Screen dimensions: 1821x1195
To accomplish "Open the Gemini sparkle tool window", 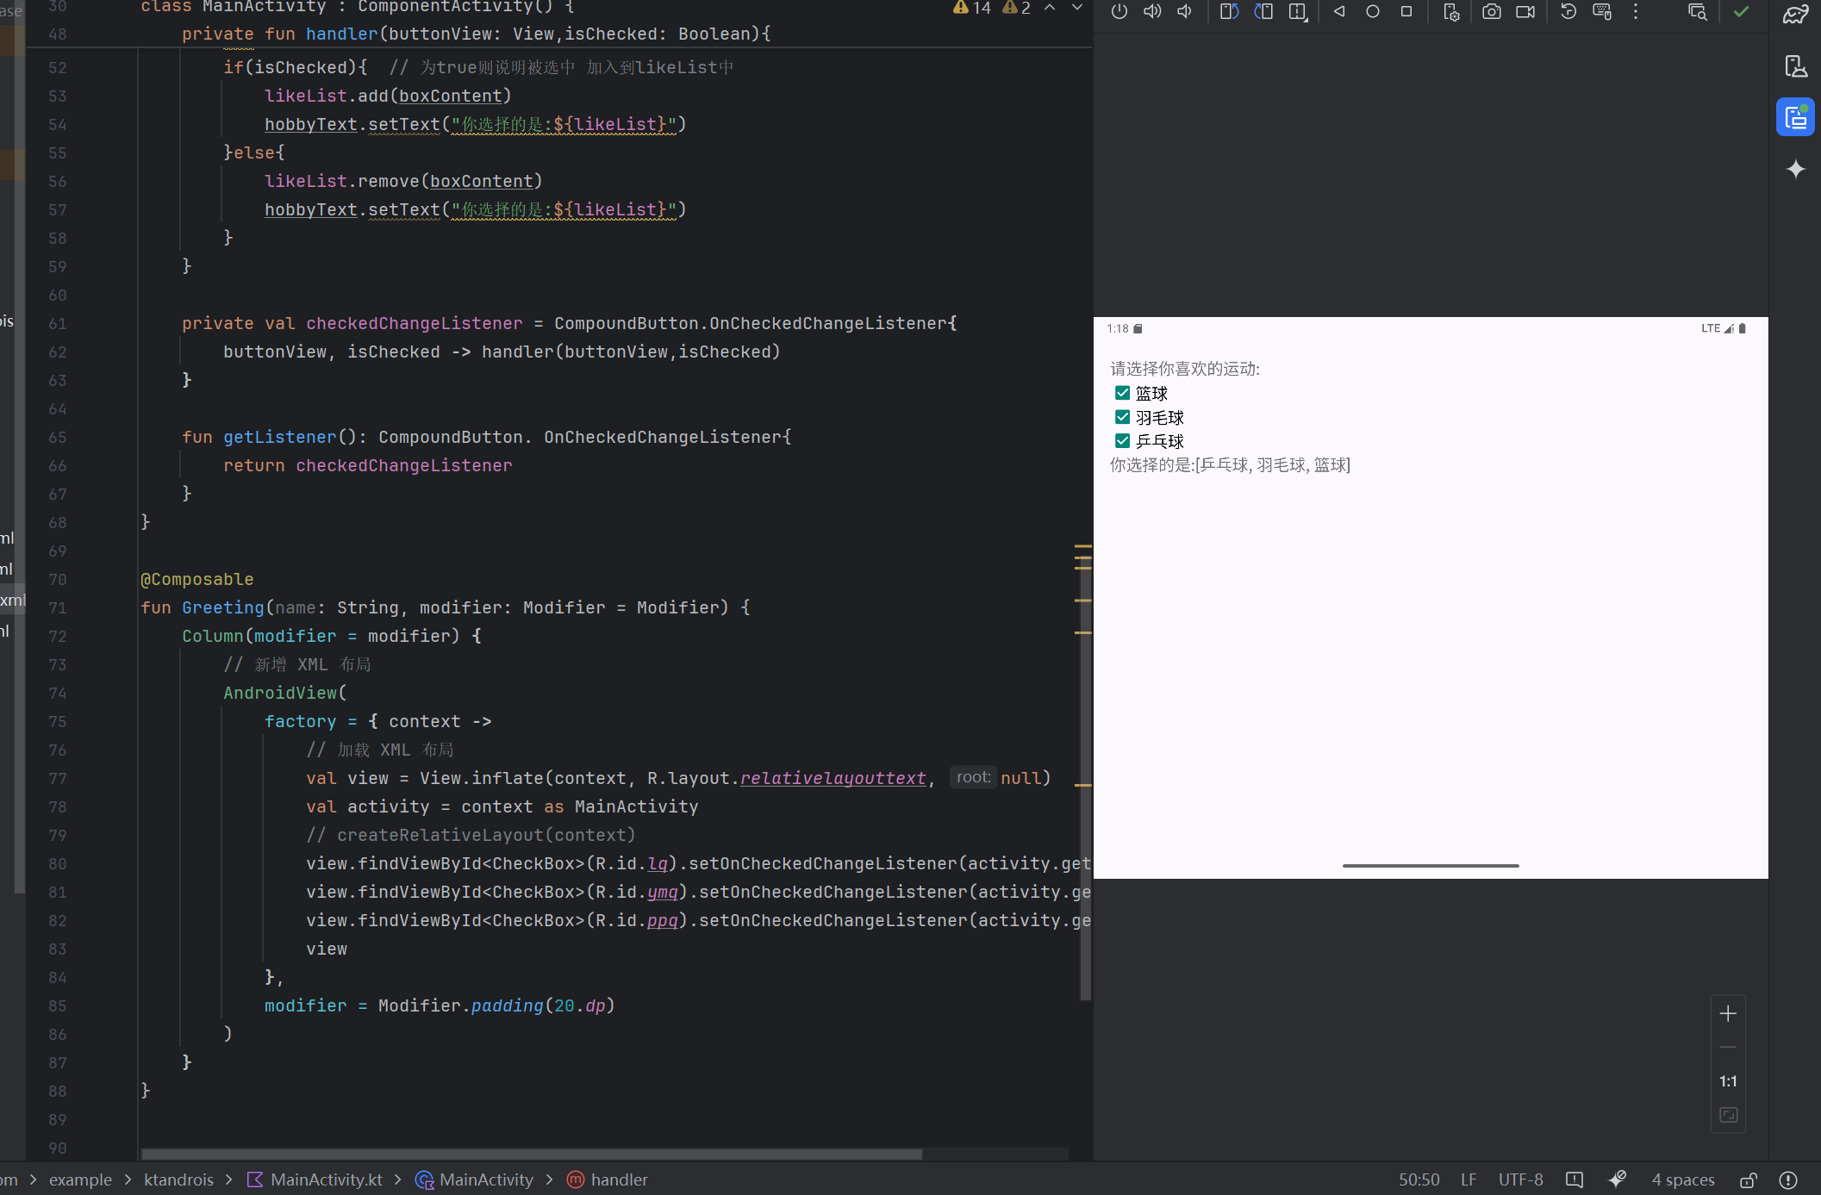I will point(1796,169).
